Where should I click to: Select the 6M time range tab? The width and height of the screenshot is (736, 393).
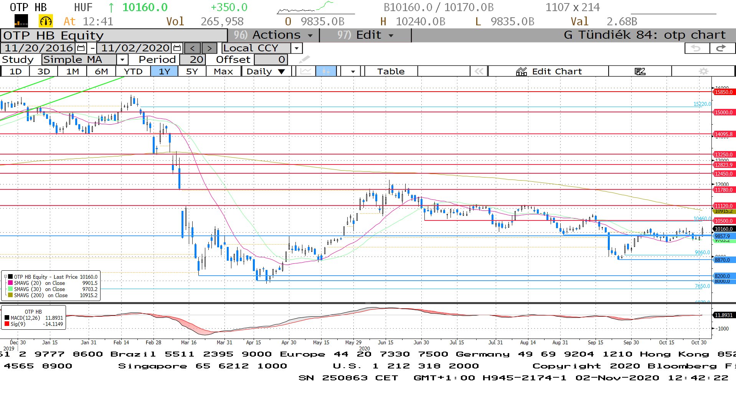pos(101,71)
